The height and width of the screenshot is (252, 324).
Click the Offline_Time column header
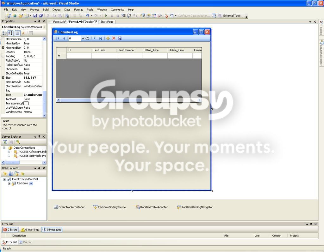(154, 50)
